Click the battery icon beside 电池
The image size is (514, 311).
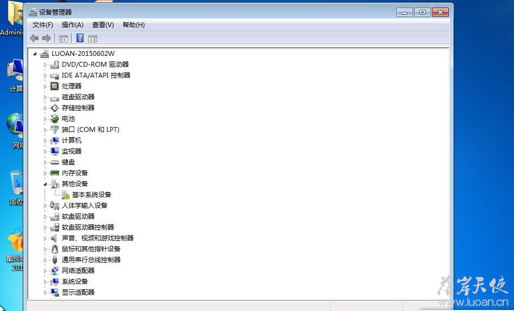55,119
